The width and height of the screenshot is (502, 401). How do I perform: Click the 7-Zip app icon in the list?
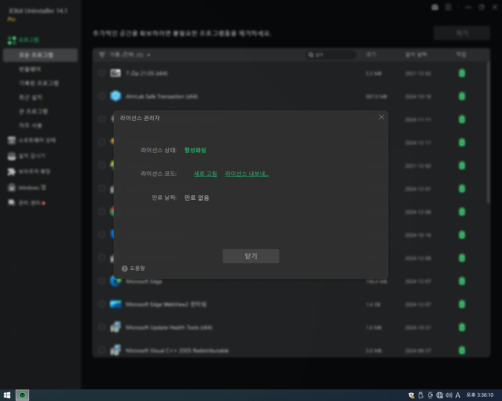[116, 73]
